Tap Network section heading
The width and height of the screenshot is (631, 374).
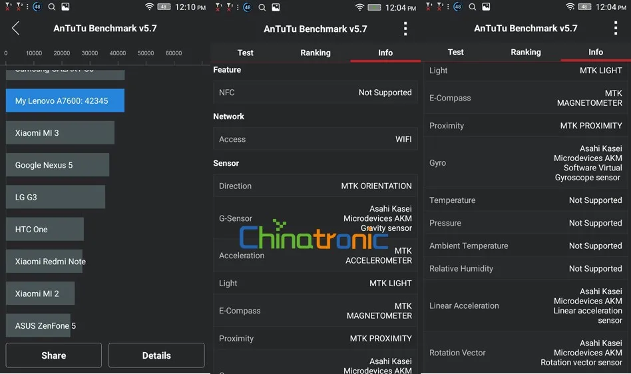(x=228, y=116)
